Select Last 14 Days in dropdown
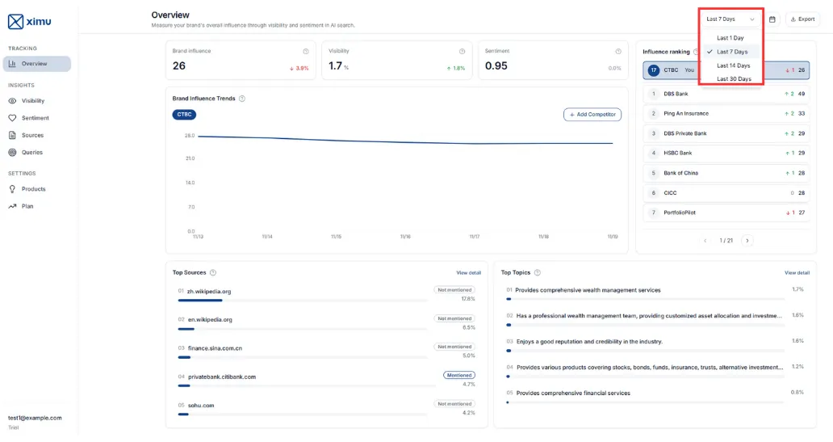833x442 pixels. coord(733,65)
